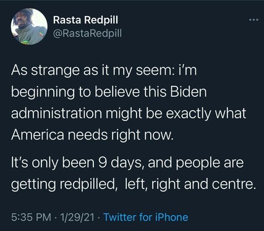The image size is (264, 231).
Task: Click the word "America" in the tweet
Action: tap(38, 135)
